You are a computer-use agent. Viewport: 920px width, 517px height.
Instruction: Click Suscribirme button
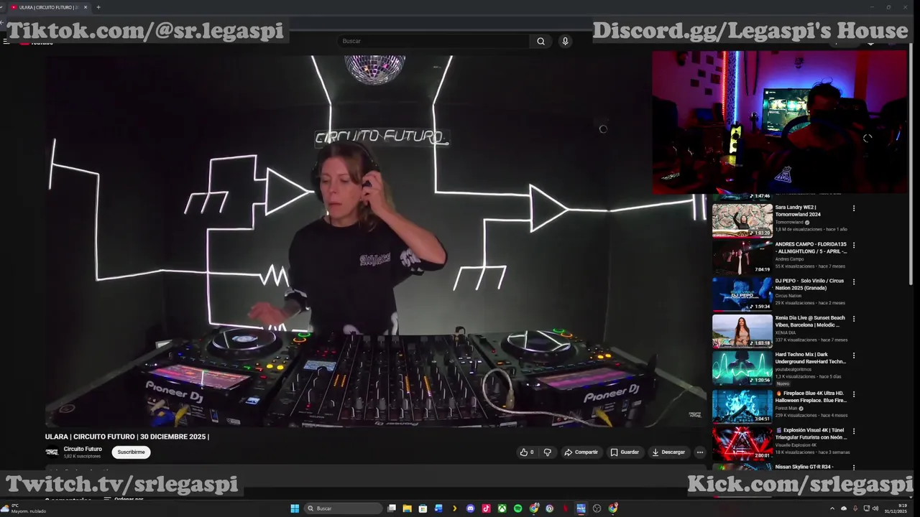pyautogui.click(x=131, y=452)
